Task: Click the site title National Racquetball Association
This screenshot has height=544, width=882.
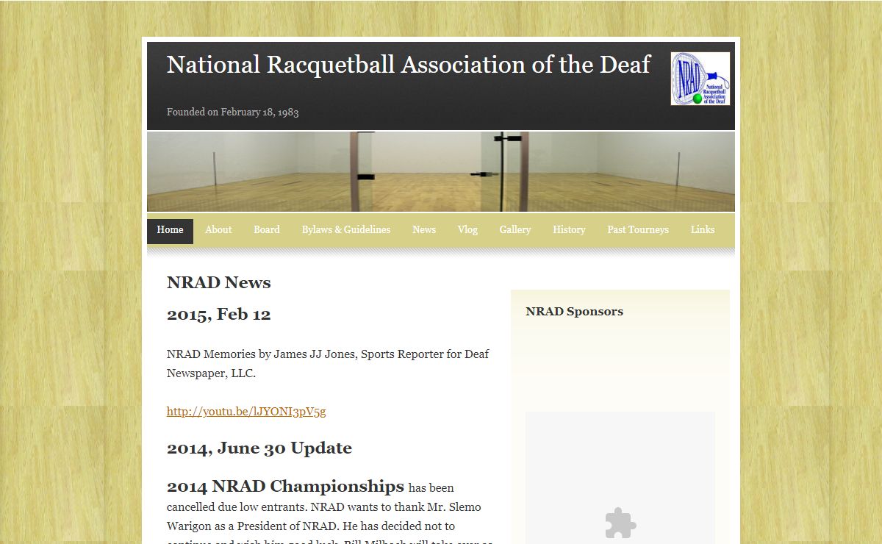Action: (408, 65)
